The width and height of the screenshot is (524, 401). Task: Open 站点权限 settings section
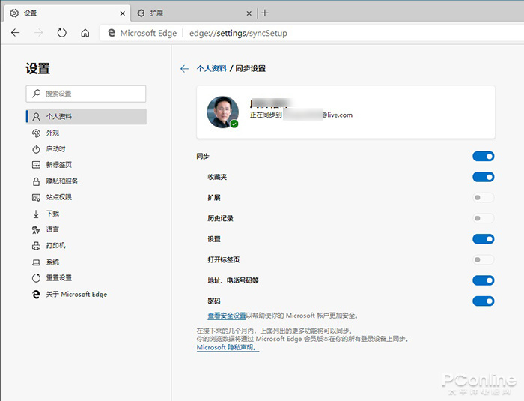pos(86,197)
